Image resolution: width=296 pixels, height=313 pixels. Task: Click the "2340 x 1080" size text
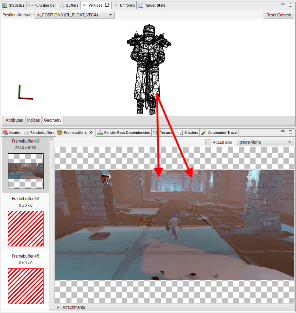coord(25,148)
